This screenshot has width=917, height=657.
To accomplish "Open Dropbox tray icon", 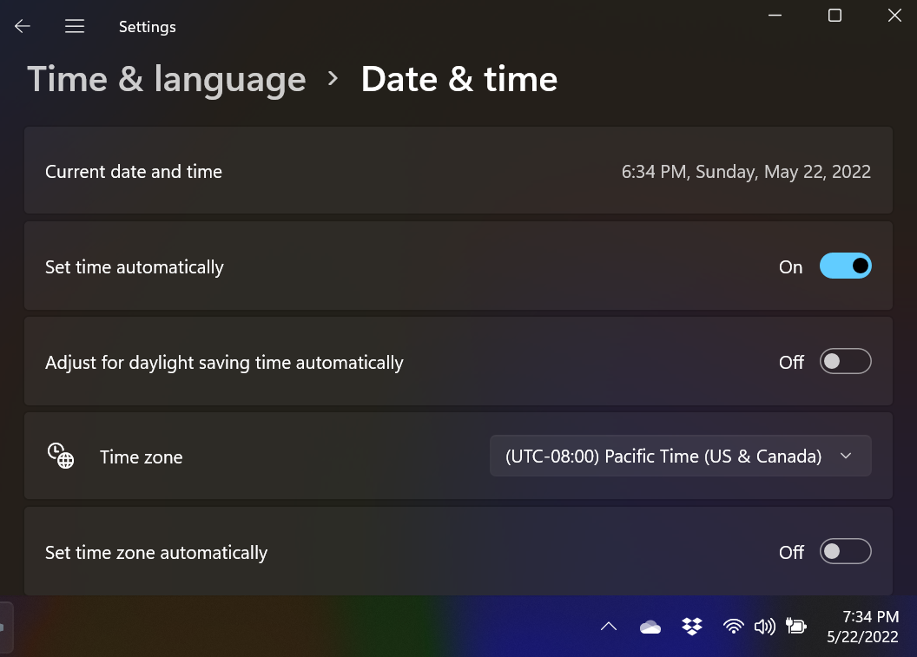I will [692, 627].
